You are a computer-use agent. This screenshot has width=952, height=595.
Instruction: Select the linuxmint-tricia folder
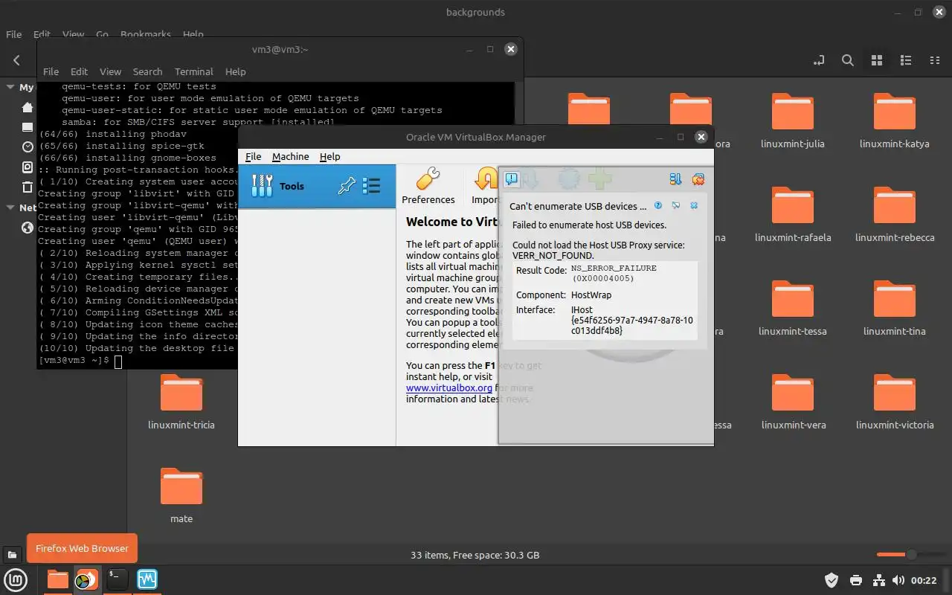tap(181, 401)
